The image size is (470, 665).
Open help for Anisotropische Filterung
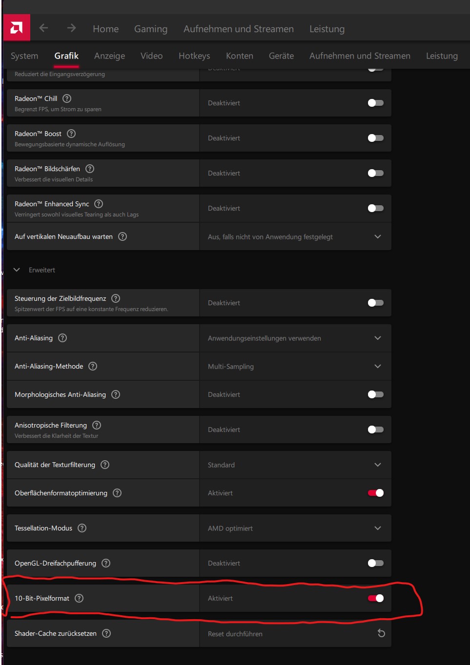pos(96,425)
